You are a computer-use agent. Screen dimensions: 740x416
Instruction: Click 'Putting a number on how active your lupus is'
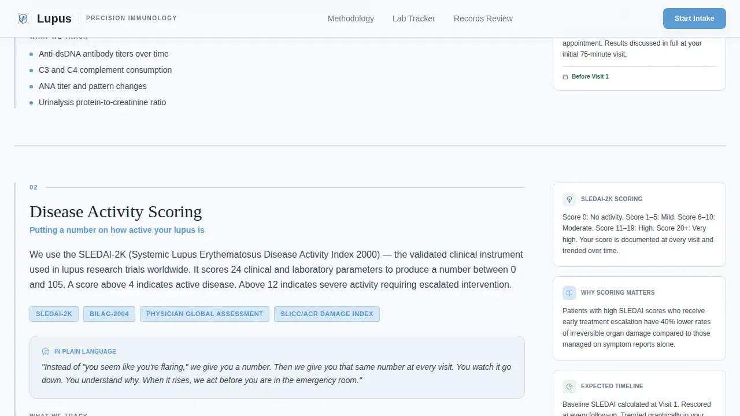[117, 230]
